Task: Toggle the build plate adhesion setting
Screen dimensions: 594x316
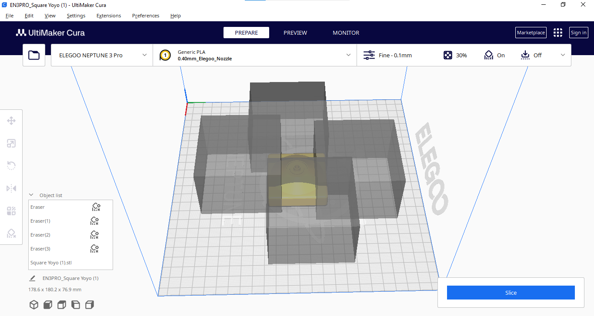Action: pyautogui.click(x=531, y=55)
